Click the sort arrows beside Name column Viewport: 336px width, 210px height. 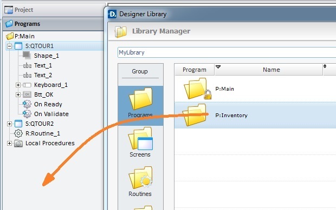(325, 66)
